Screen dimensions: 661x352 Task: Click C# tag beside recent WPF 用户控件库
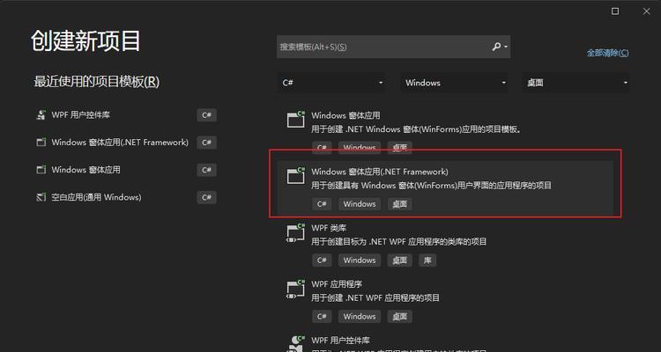coord(206,115)
